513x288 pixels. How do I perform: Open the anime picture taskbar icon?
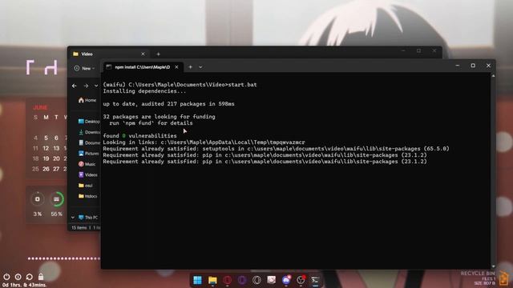pos(272,280)
